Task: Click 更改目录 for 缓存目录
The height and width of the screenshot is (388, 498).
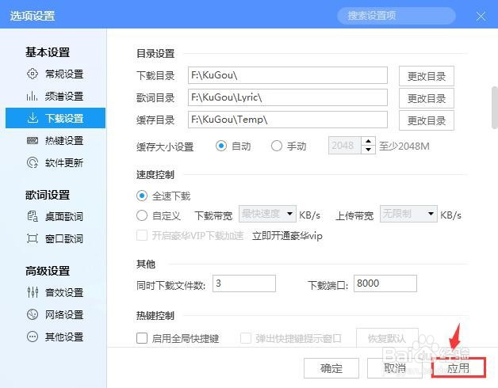Action: pos(426,120)
